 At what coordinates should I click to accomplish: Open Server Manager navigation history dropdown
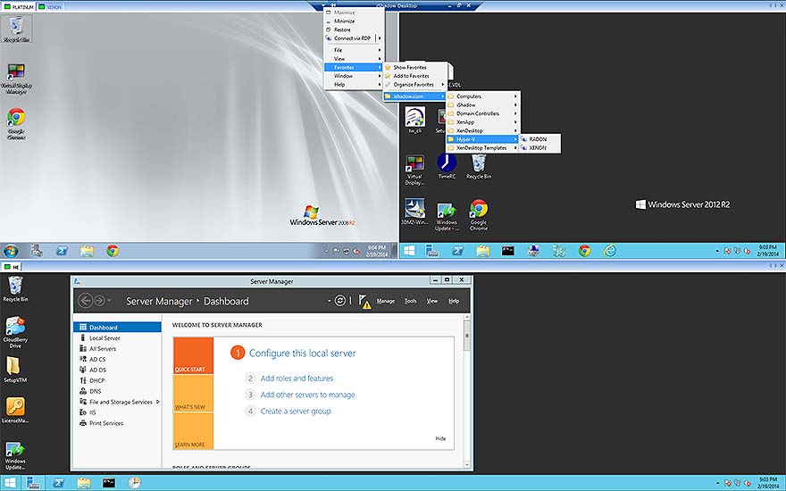pos(109,301)
